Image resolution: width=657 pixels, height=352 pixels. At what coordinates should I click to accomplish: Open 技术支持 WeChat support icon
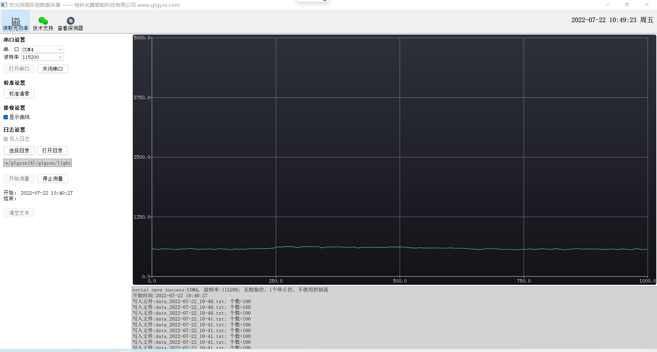[43, 21]
